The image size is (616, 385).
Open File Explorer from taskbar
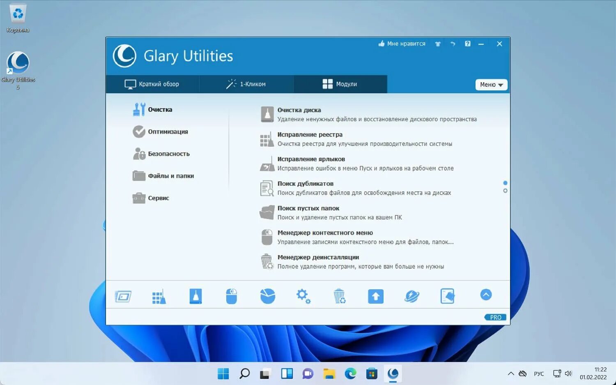(329, 373)
